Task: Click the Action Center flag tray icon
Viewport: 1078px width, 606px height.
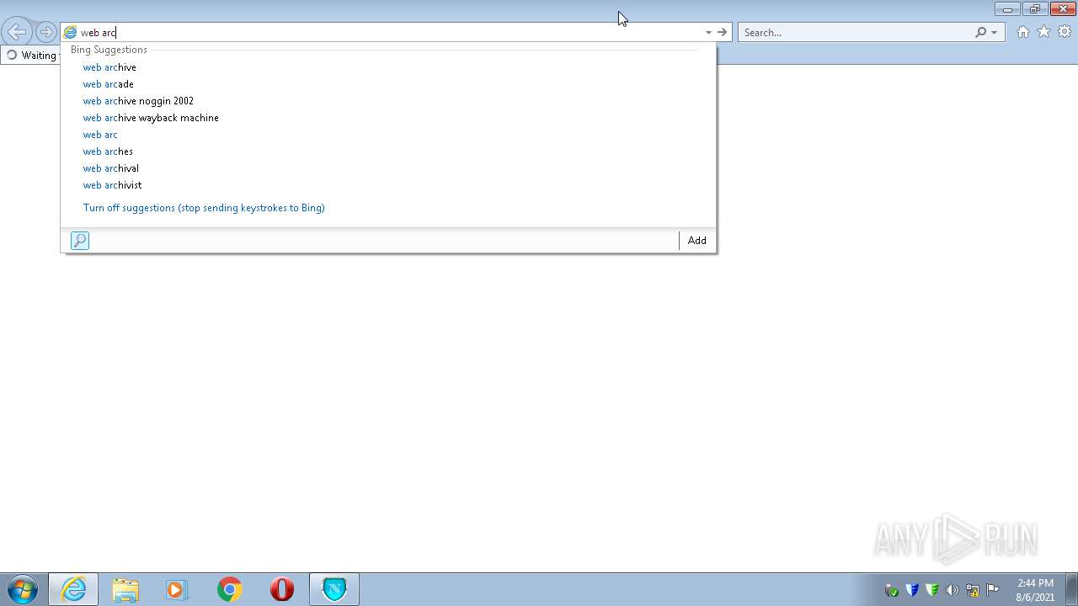Action: tap(993, 590)
